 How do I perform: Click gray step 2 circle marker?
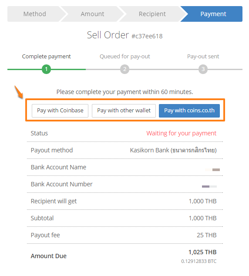[124, 69]
